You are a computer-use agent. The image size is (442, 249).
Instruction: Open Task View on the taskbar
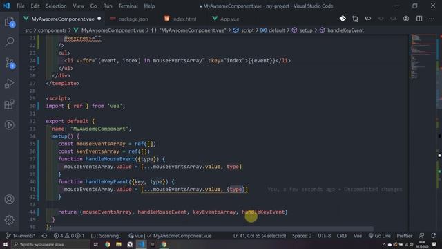pyautogui.click(x=96, y=244)
